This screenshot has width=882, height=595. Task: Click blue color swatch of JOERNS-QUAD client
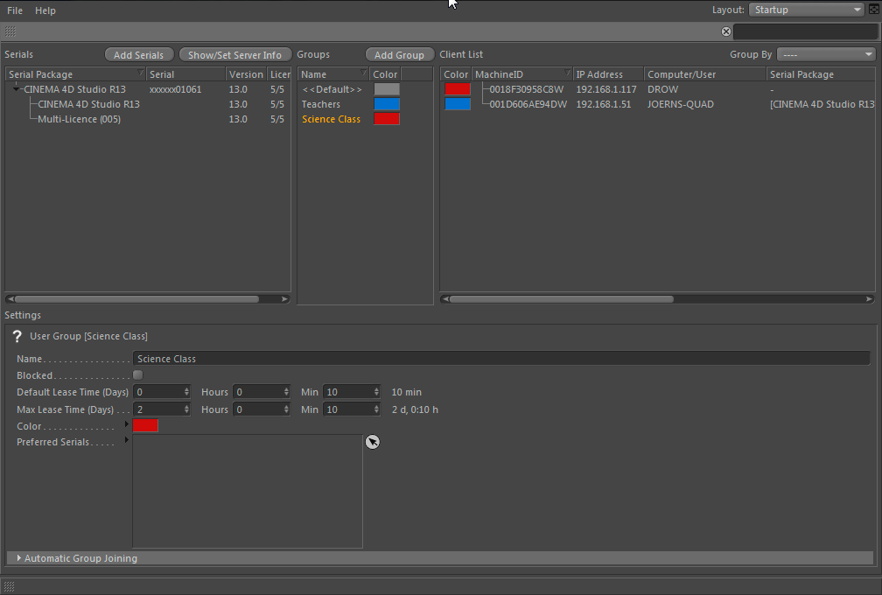coord(458,104)
